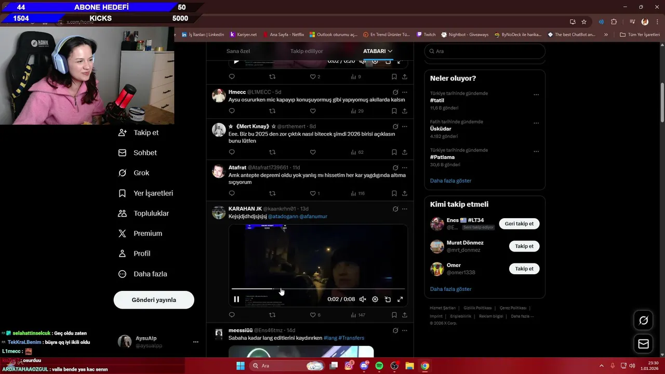Open @atadogann mention link
665x374 pixels.
pos(283,216)
